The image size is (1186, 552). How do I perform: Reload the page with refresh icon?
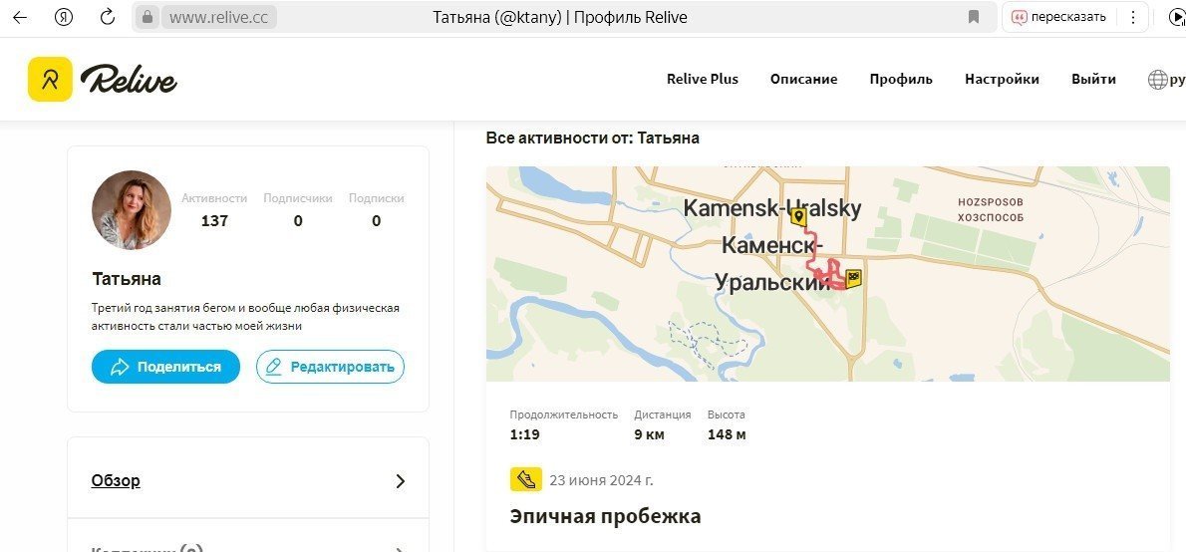coord(108,17)
